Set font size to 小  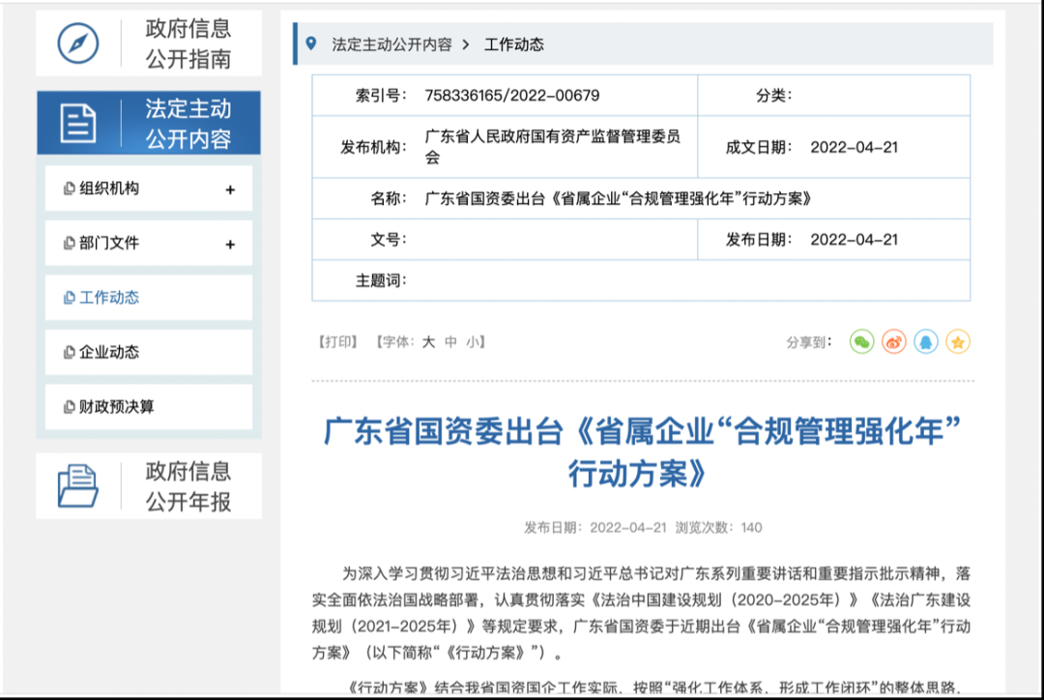[x=473, y=342]
